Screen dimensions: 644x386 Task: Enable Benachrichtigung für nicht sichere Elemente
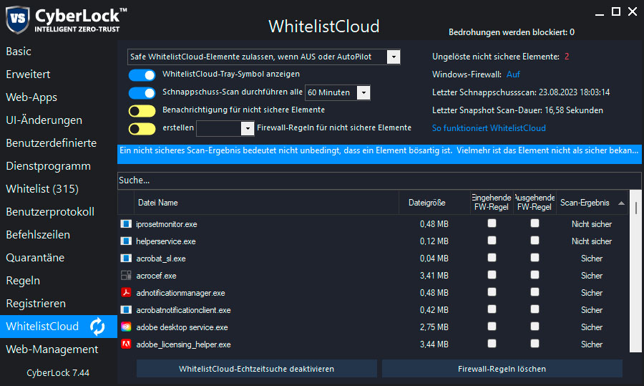point(142,111)
